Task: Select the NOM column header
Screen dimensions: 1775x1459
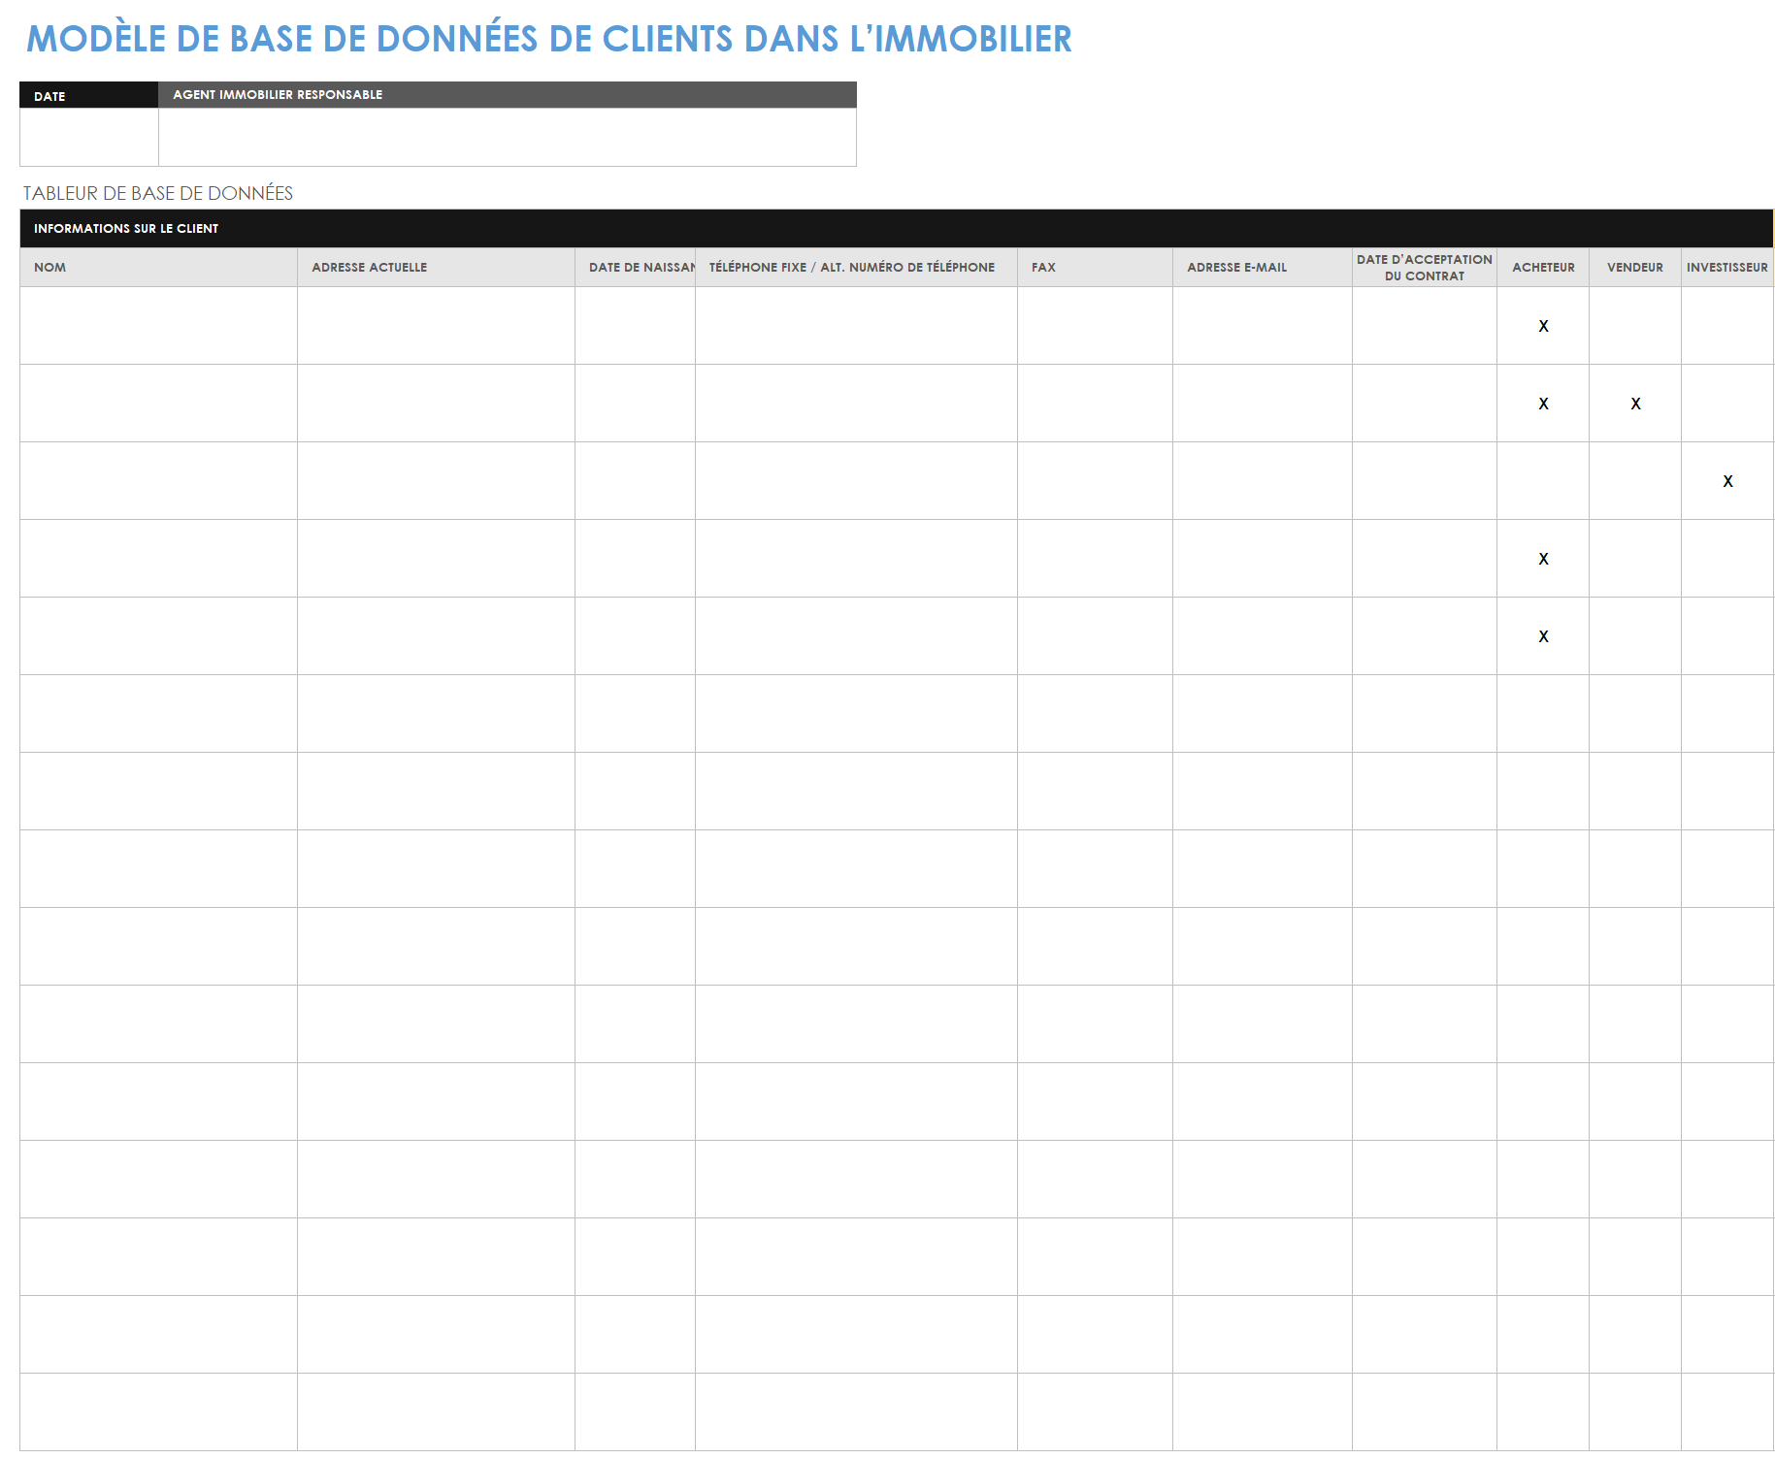Action: [158, 268]
